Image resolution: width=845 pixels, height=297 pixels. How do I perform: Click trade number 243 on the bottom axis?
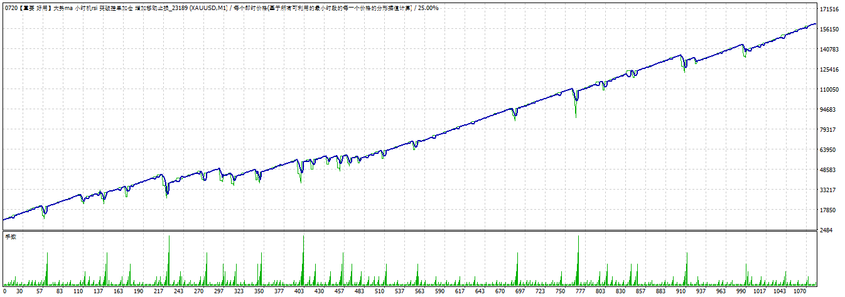(178, 291)
